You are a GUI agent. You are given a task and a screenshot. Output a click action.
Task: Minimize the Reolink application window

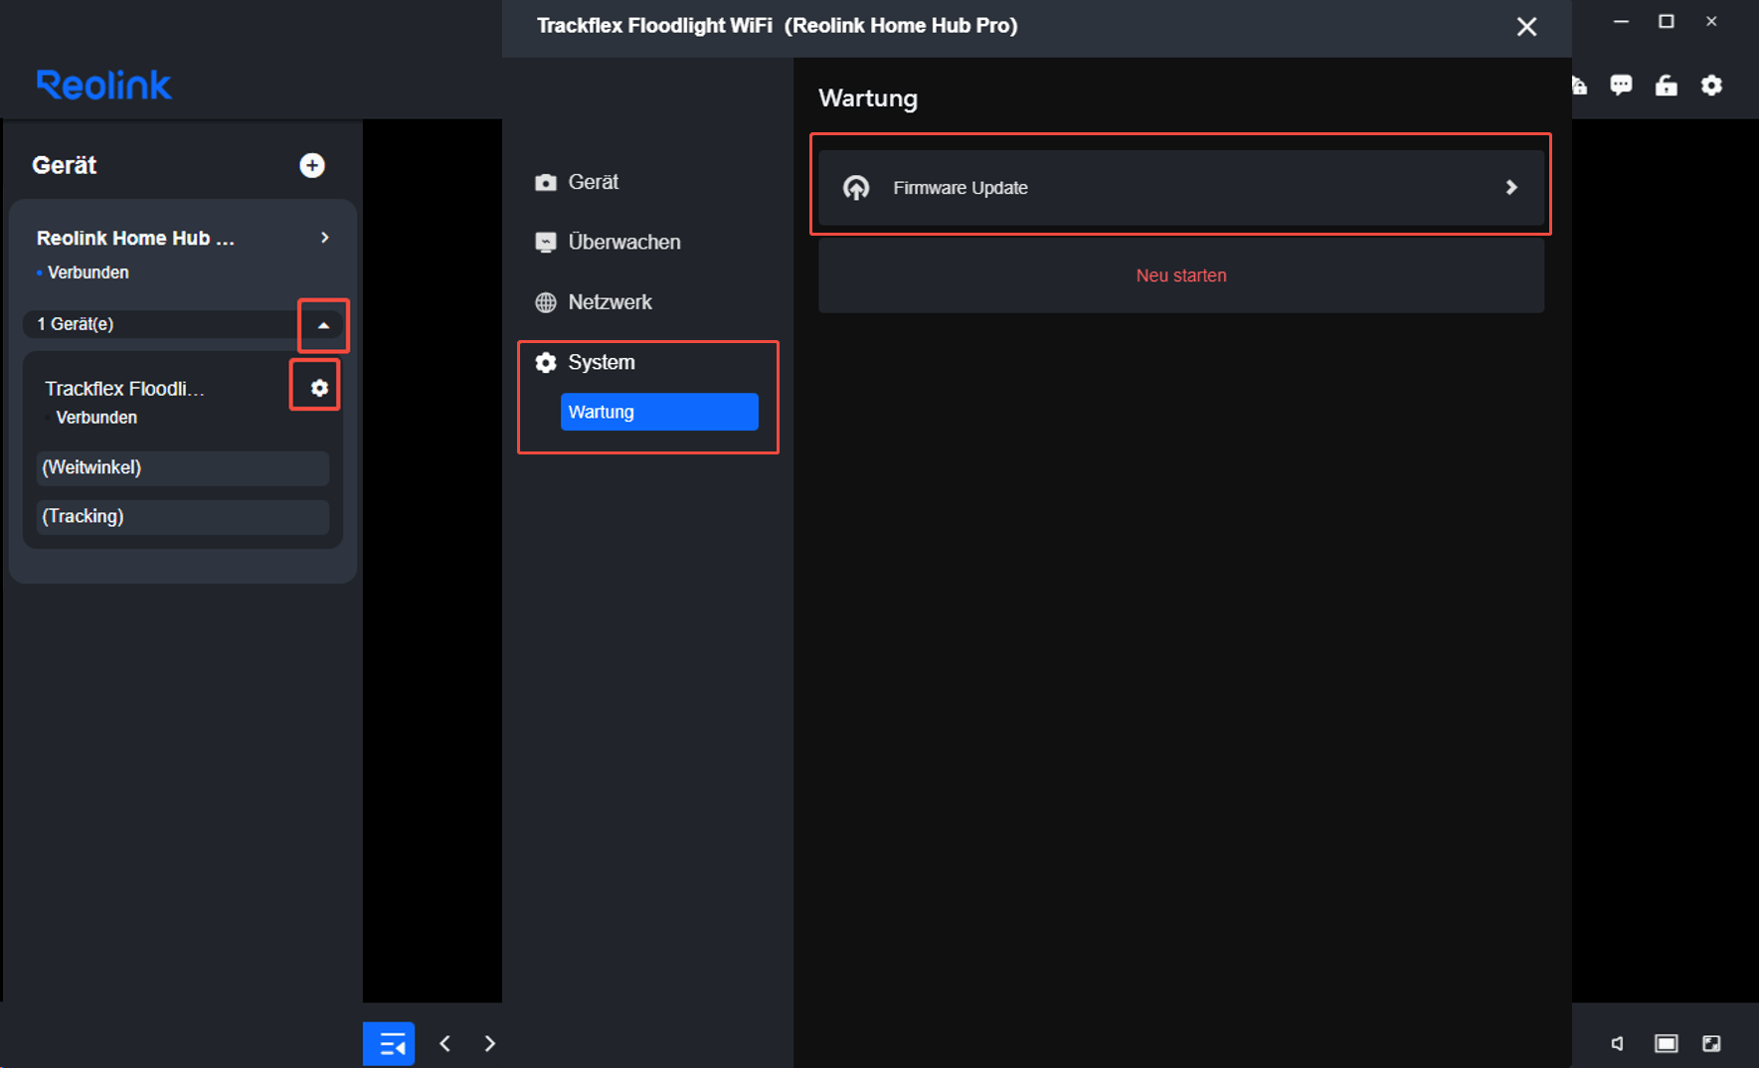pyautogui.click(x=1621, y=21)
